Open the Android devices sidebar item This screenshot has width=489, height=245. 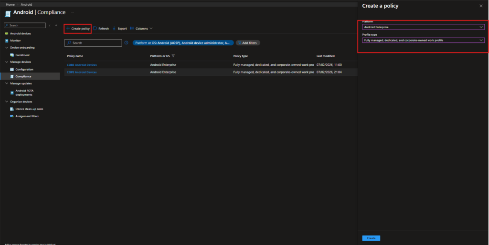[20, 34]
